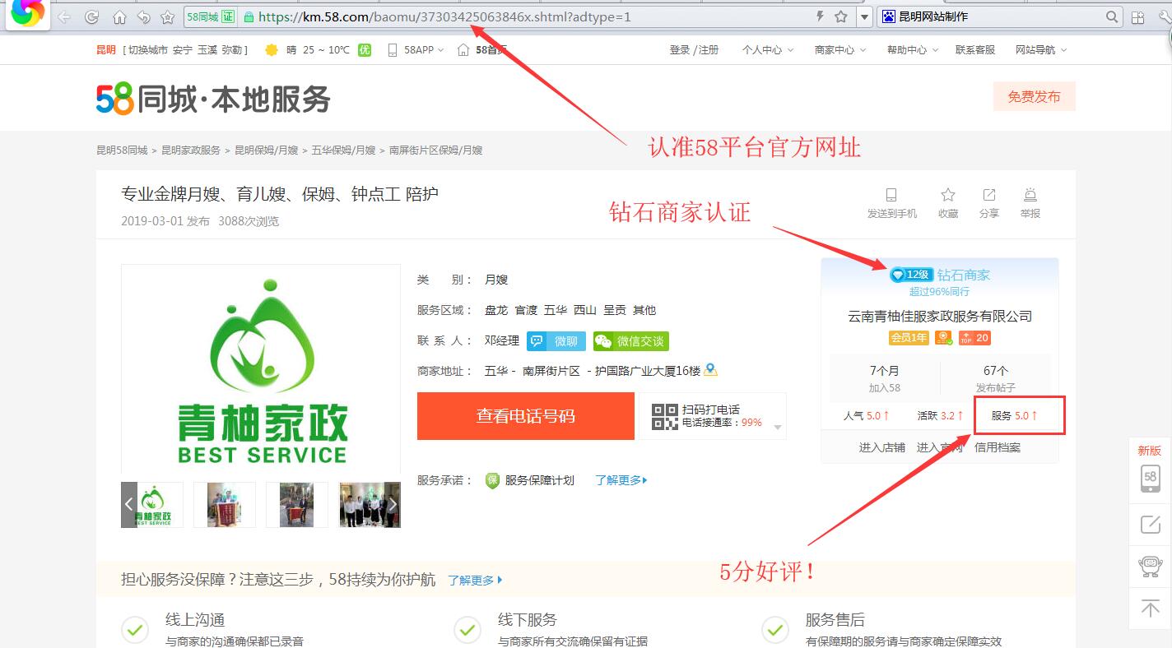
Task: Click the 58同城 verified site badge
Action: pos(210,16)
